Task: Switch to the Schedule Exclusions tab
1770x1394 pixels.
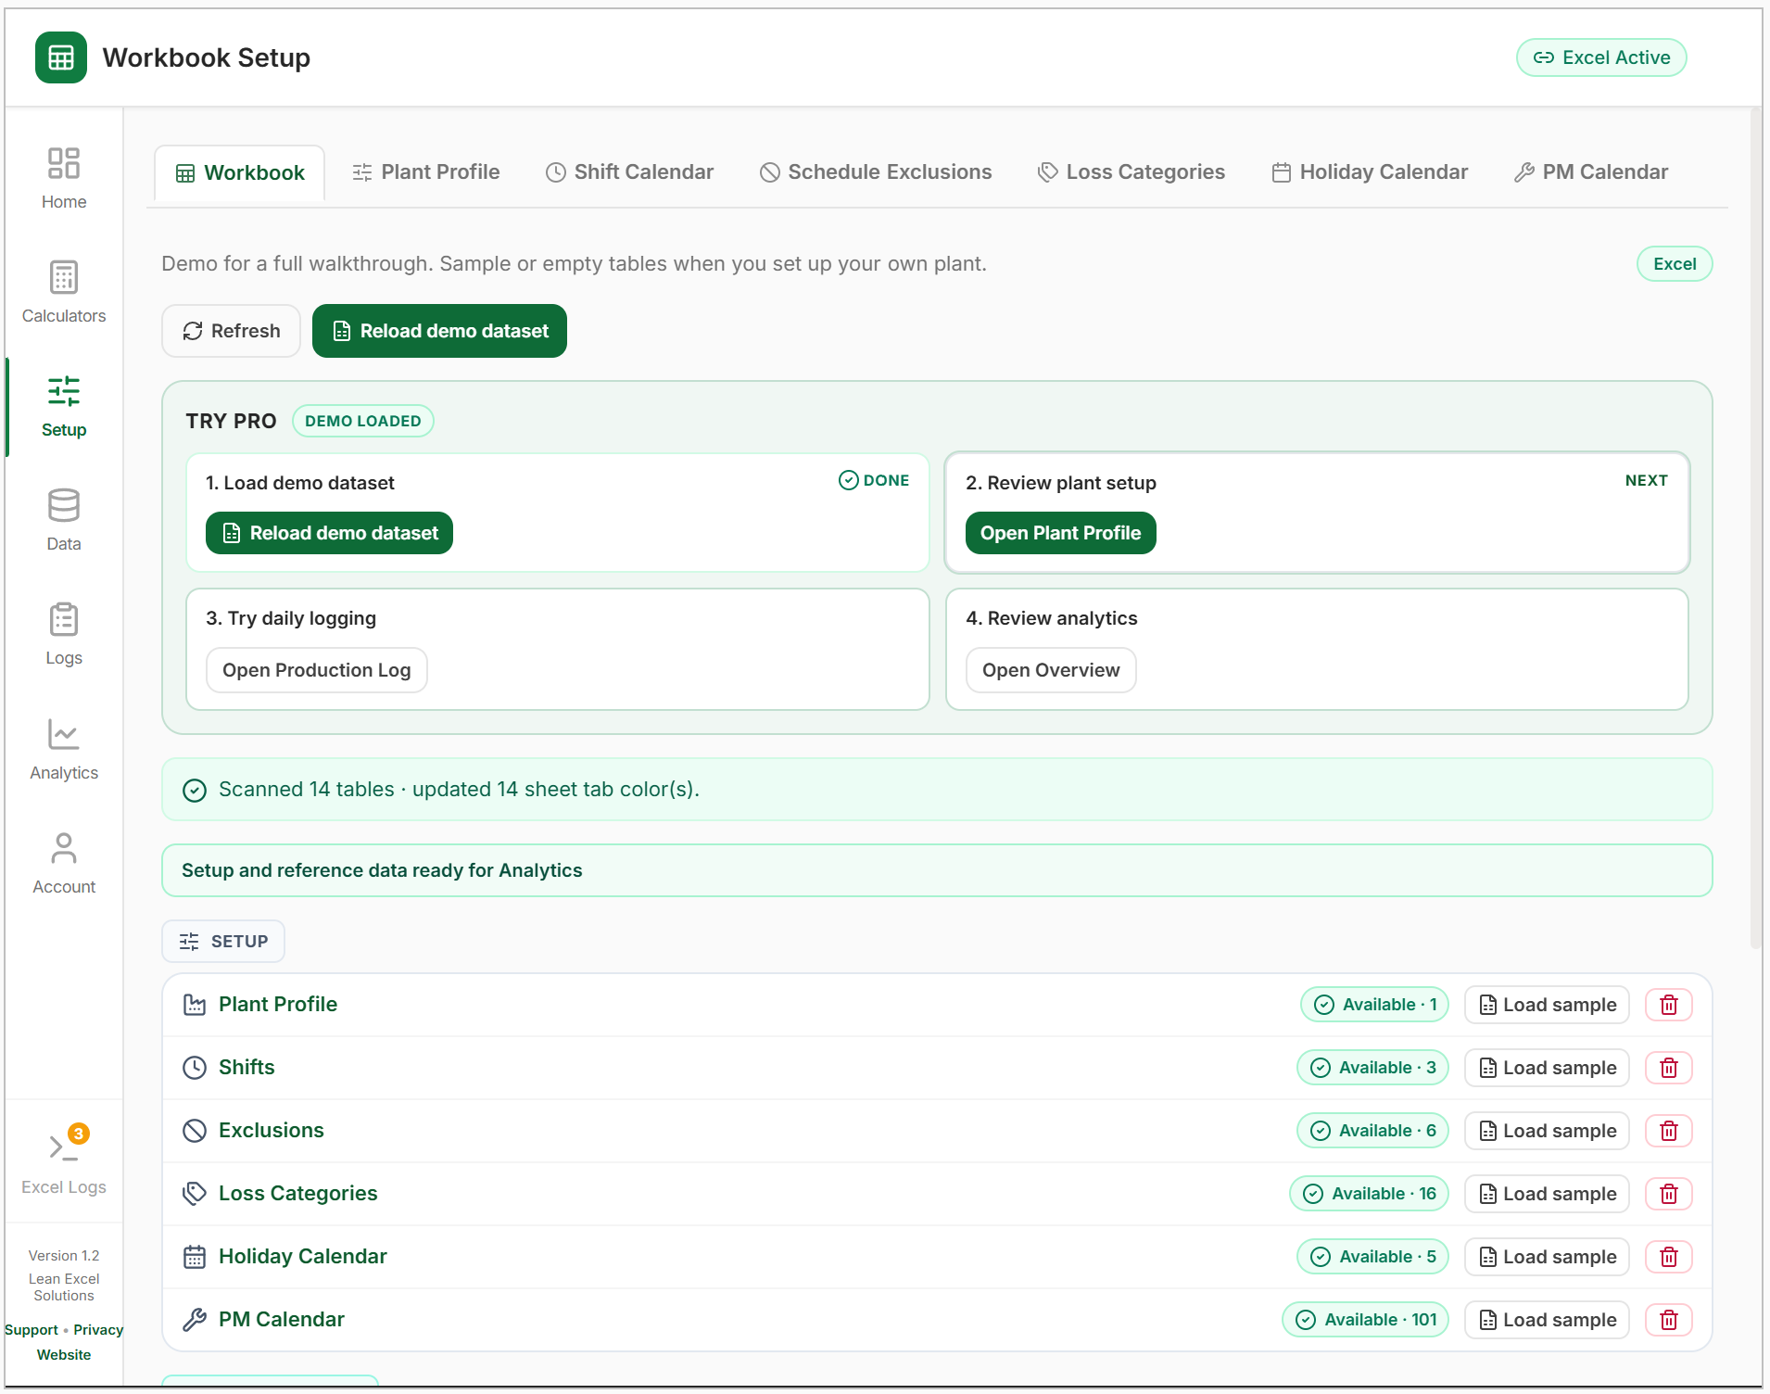Action: 876,172
